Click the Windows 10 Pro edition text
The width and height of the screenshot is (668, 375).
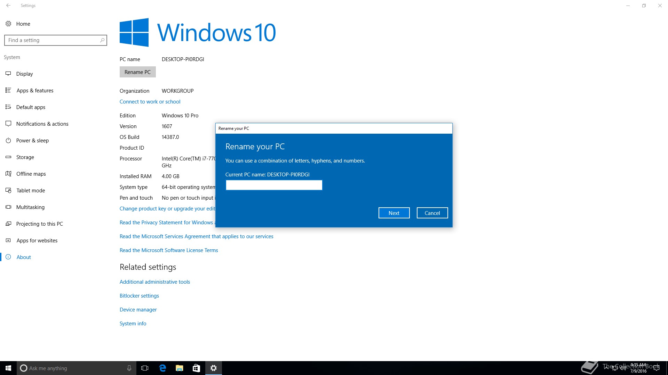pos(180,115)
